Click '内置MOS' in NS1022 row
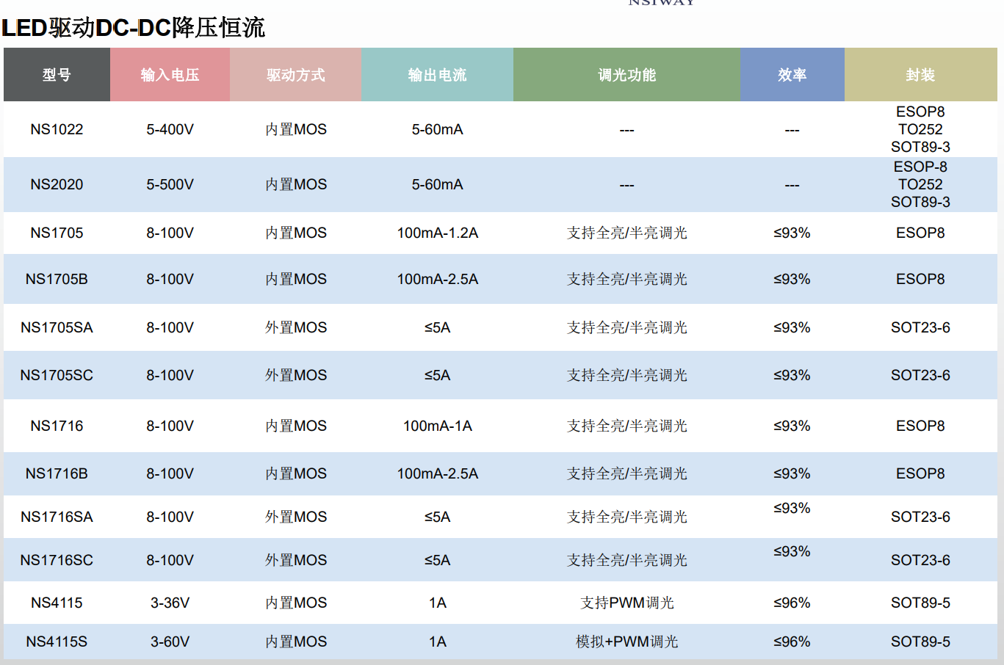This screenshot has height=665, width=1004. coord(296,129)
